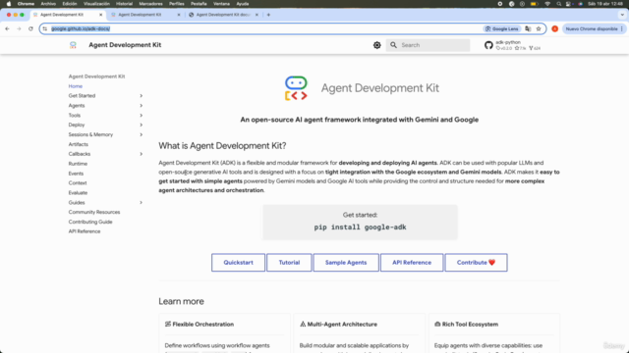Open Runtime in sidebar
This screenshot has height=353, width=629.
coord(78,164)
